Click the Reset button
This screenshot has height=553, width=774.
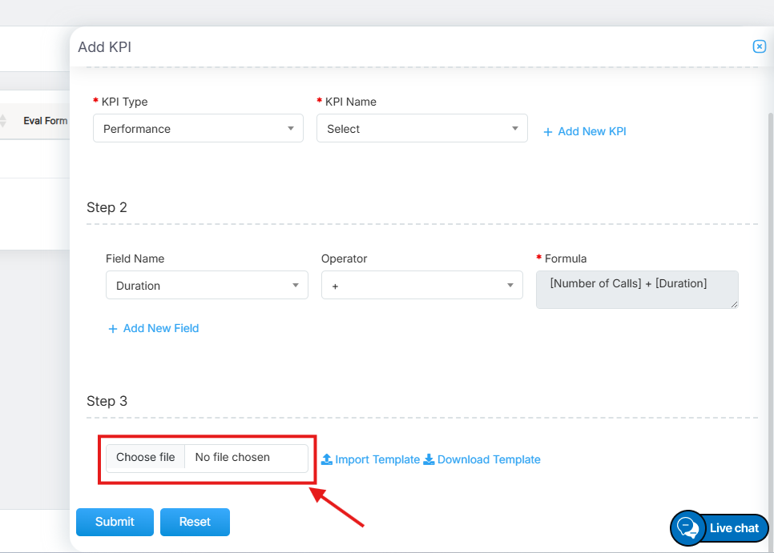pyautogui.click(x=195, y=522)
